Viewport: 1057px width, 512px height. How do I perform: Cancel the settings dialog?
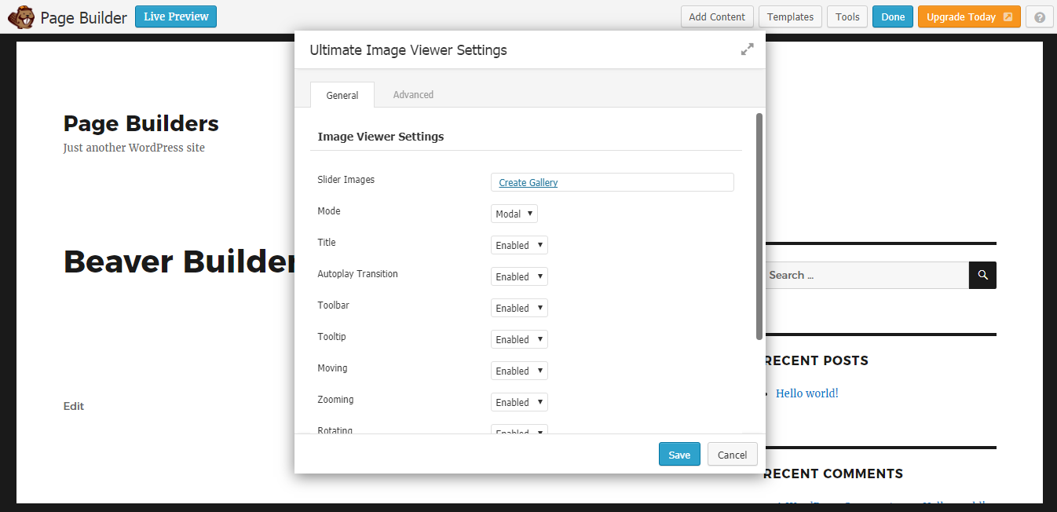tap(733, 455)
